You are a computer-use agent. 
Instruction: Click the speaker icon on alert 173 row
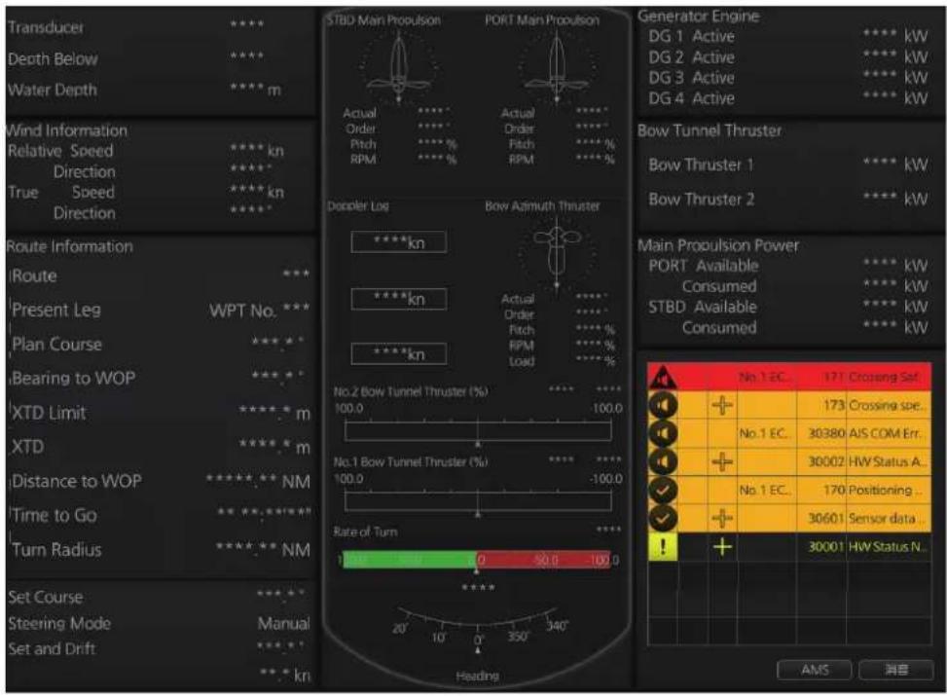tap(663, 405)
